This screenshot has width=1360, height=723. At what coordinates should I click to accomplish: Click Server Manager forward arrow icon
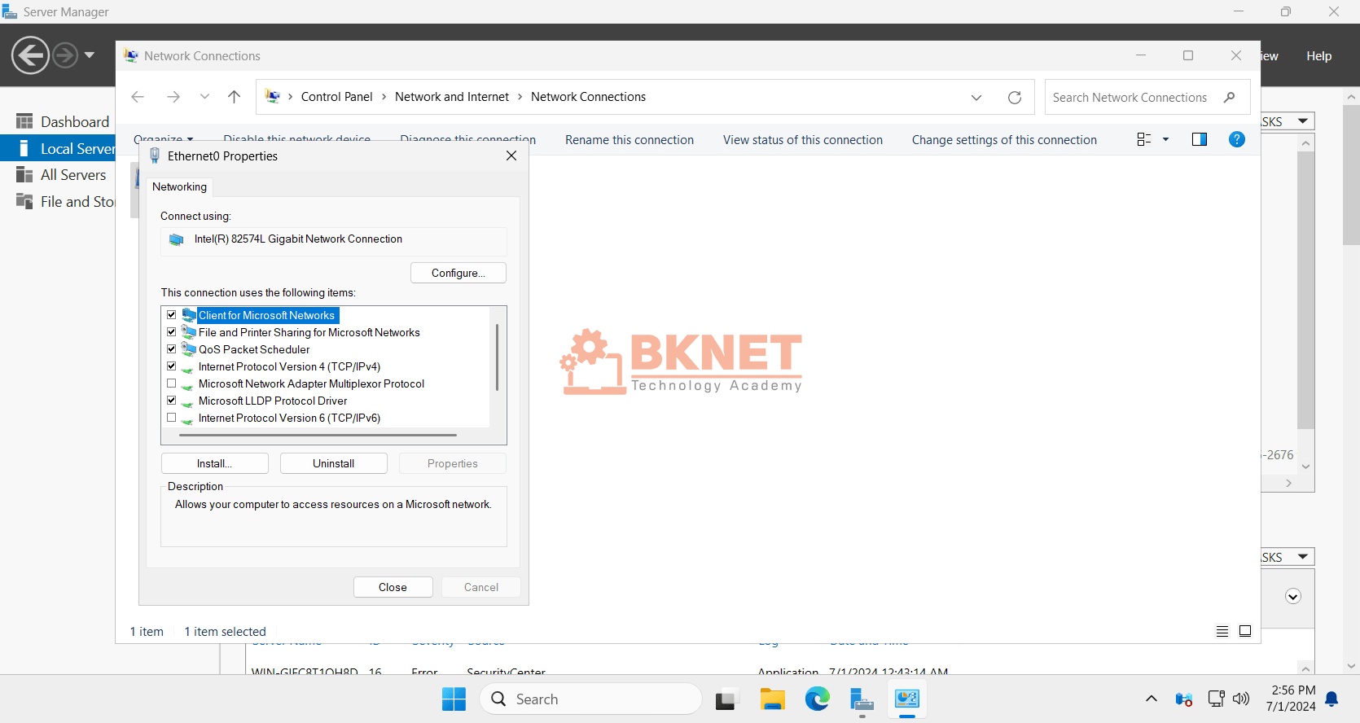65,55
